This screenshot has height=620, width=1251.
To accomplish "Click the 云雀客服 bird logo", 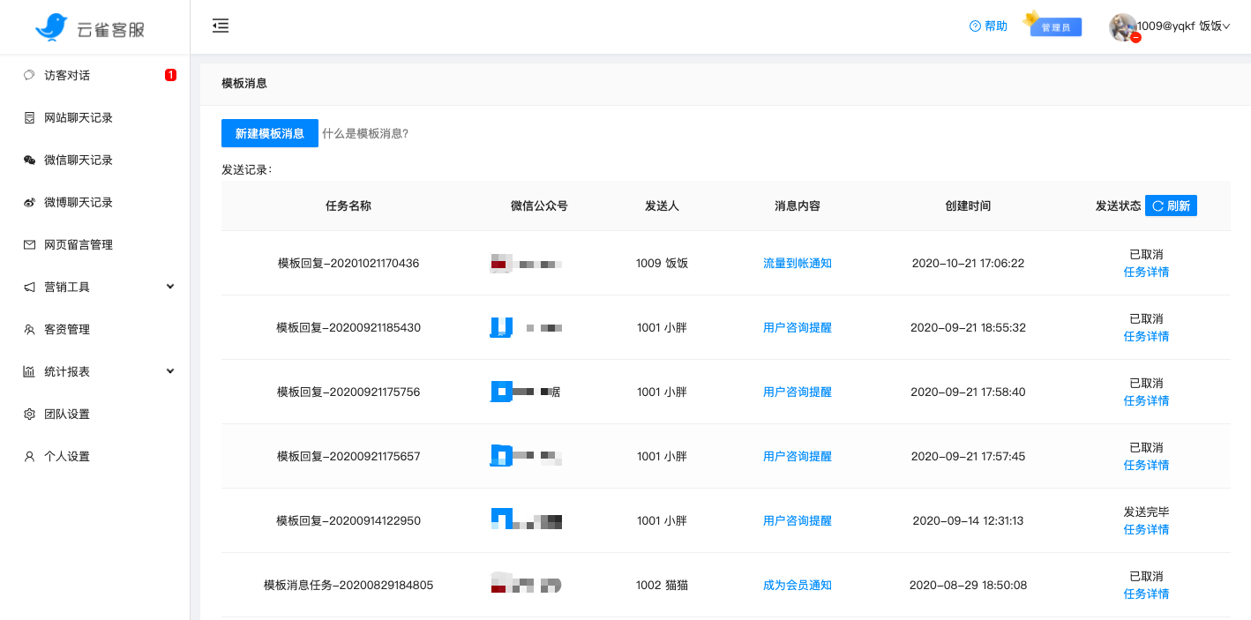I will [x=51, y=26].
